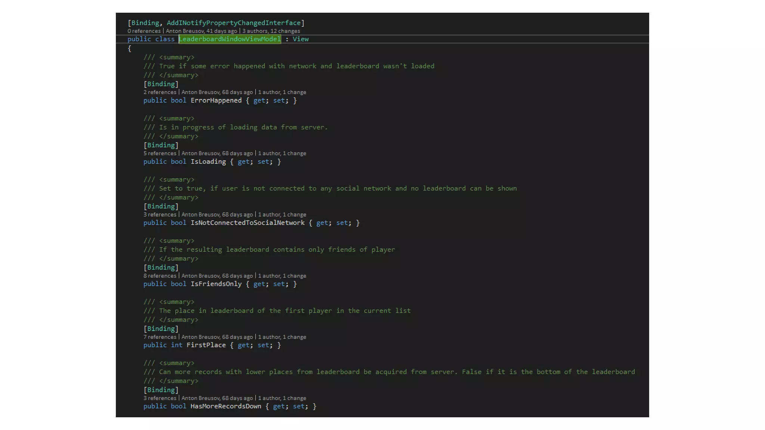Click the 'set' accessor of IsFriendsOnly

click(279, 284)
